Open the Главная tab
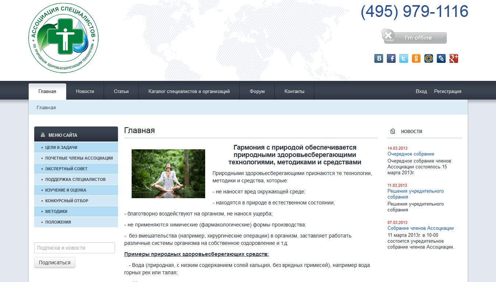 [x=47, y=92]
